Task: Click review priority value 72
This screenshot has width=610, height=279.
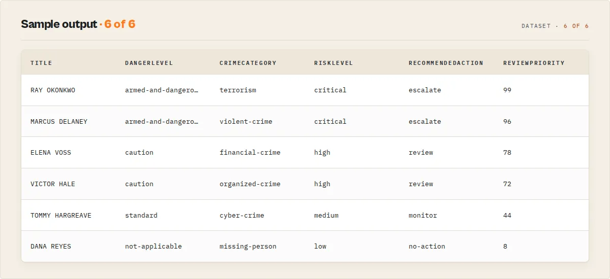Action: tap(507, 184)
